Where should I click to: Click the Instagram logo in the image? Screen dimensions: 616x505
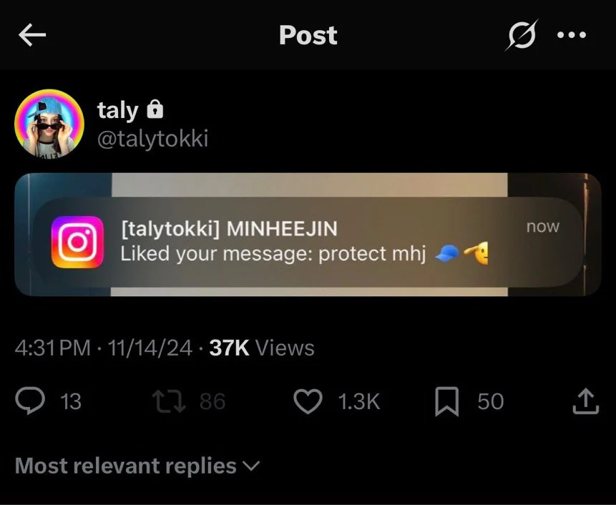click(77, 242)
